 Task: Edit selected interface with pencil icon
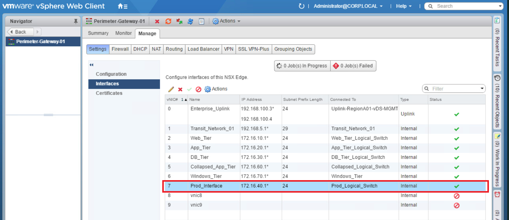171,89
